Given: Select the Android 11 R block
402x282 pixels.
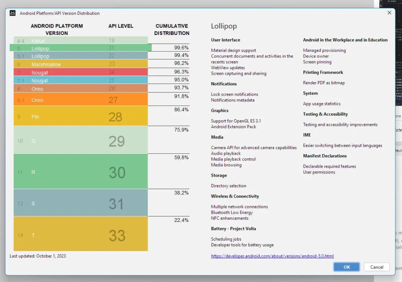Looking at the screenshot, I should [x=80, y=172].
